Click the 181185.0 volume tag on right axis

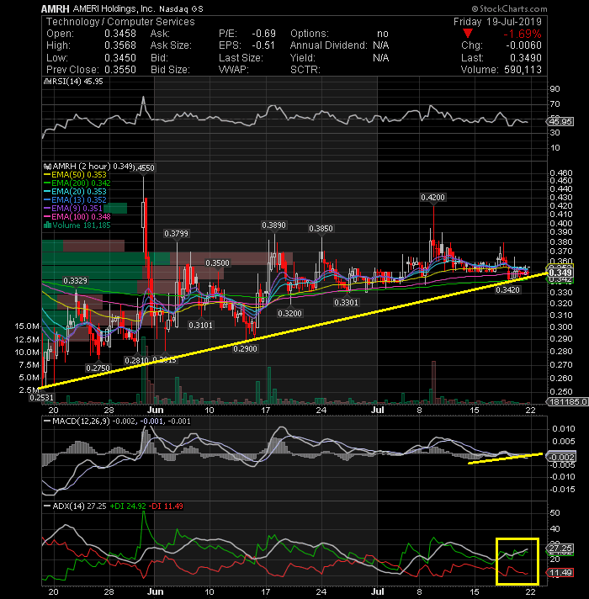coord(568,402)
